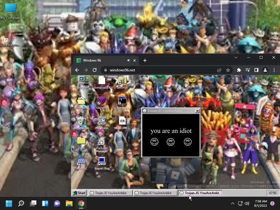Open the notification badge showing 2
This screenshot has width=280, height=210.
click(272, 203)
